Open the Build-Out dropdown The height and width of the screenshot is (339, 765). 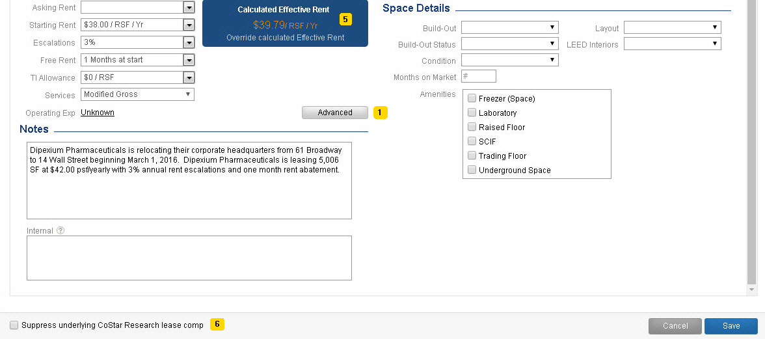pos(510,27)
